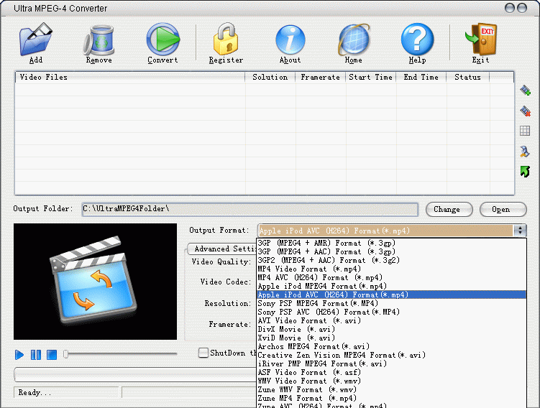540x408 pixels.
Task: Click the grid icon in right sidebar
Action: click(525, 131)
